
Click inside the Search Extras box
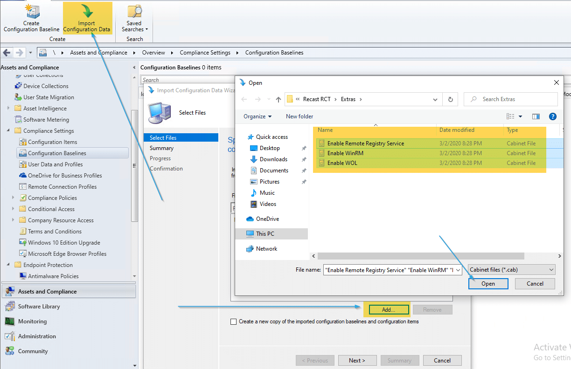click(x=511, y=99)
